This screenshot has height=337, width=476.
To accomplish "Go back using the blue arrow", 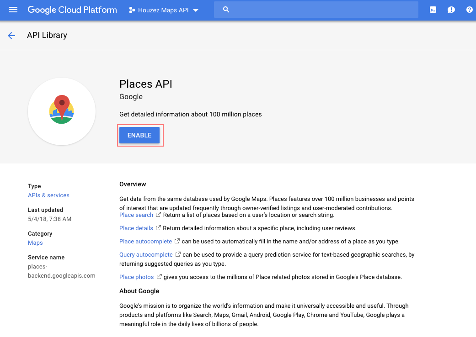I will click(11, 36).
